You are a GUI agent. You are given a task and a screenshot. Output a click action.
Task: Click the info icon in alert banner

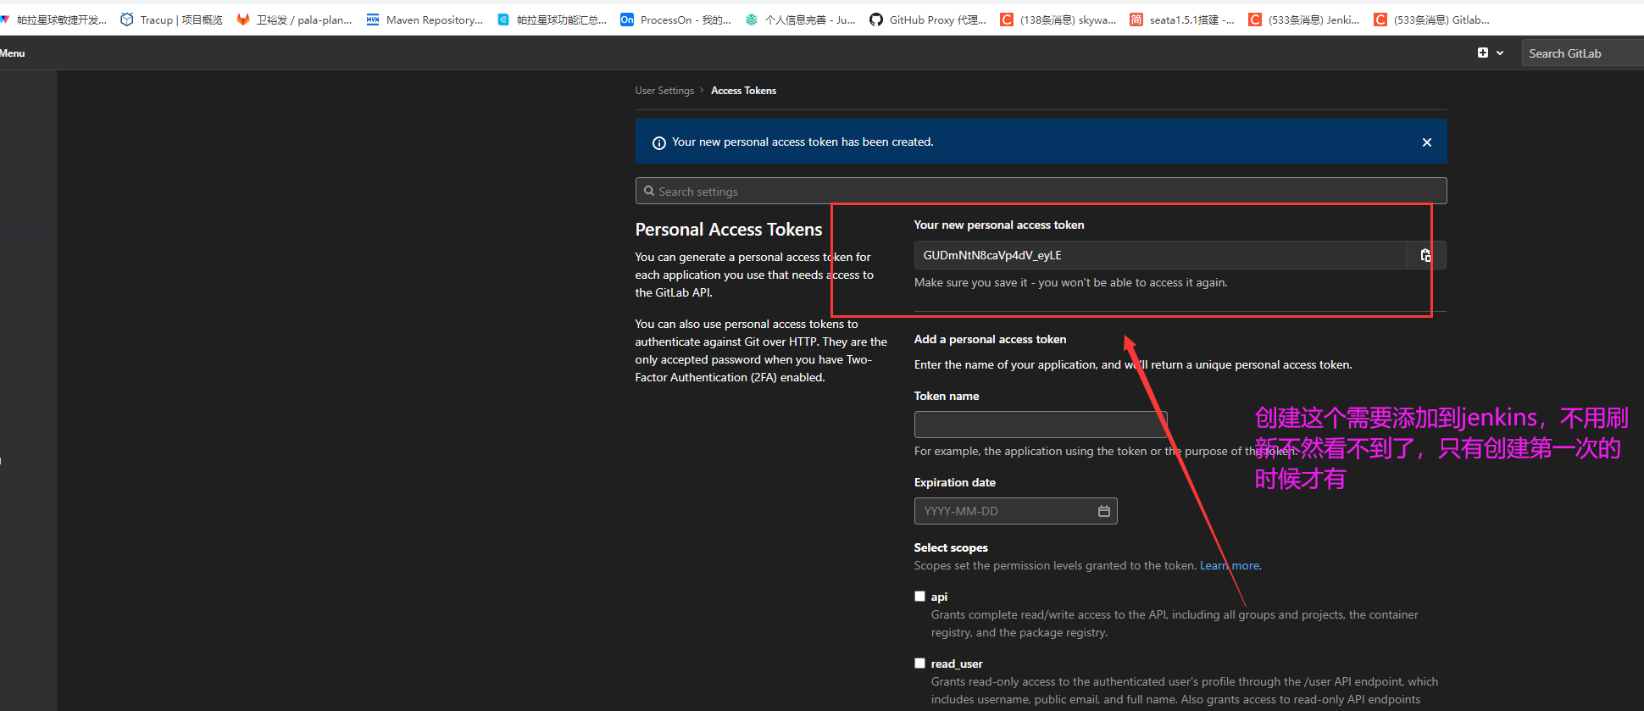658,143
